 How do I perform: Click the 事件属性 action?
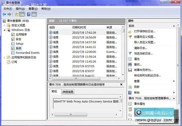tap(140, 104)
